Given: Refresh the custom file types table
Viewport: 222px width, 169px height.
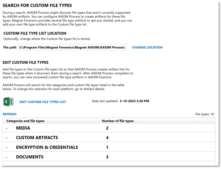Looking at the screenshot, I should pyautogui.click(x=9, y=114).
